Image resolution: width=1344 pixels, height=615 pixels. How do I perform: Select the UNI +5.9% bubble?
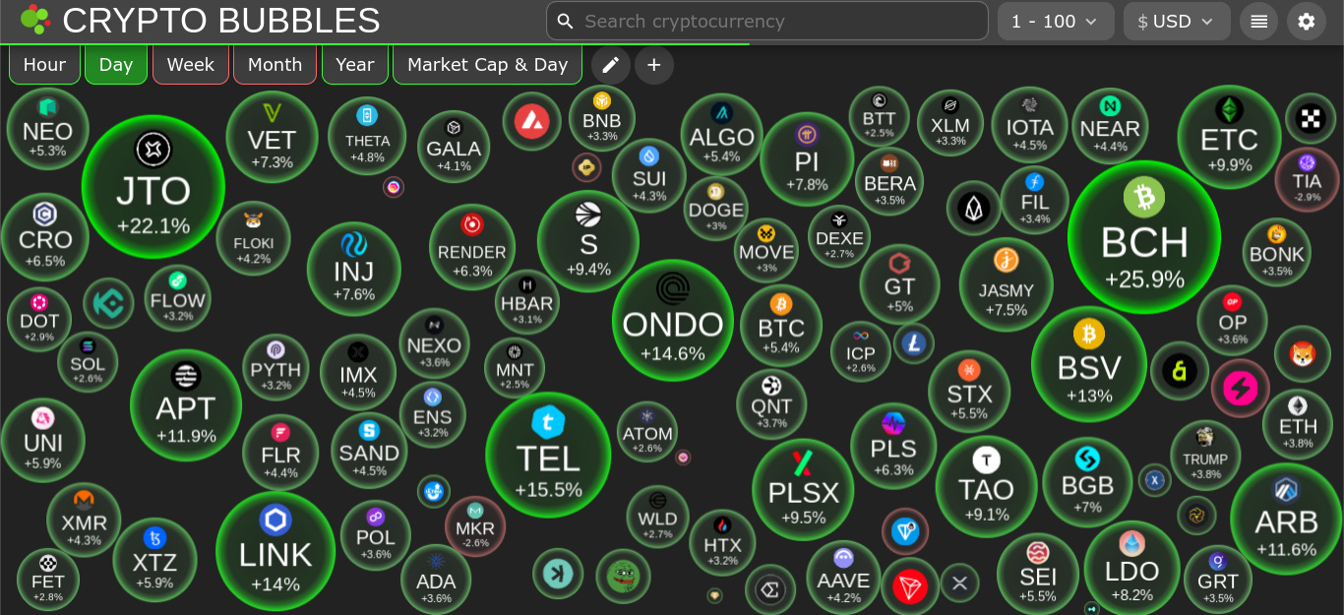tap(43, 440)
